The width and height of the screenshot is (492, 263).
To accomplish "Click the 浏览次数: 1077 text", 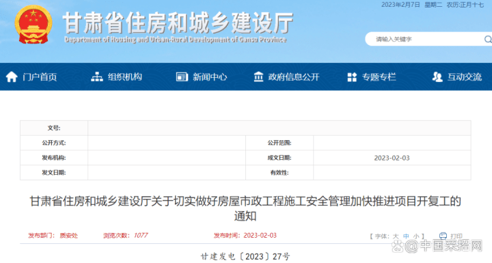I will tap(126, 236).
